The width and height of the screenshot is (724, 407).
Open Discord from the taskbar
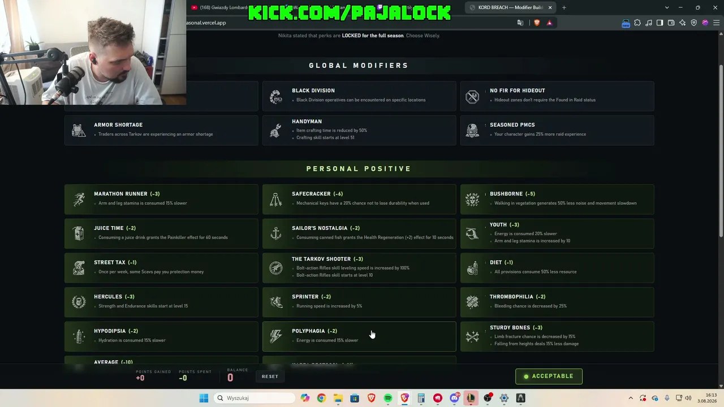point(454,398)
